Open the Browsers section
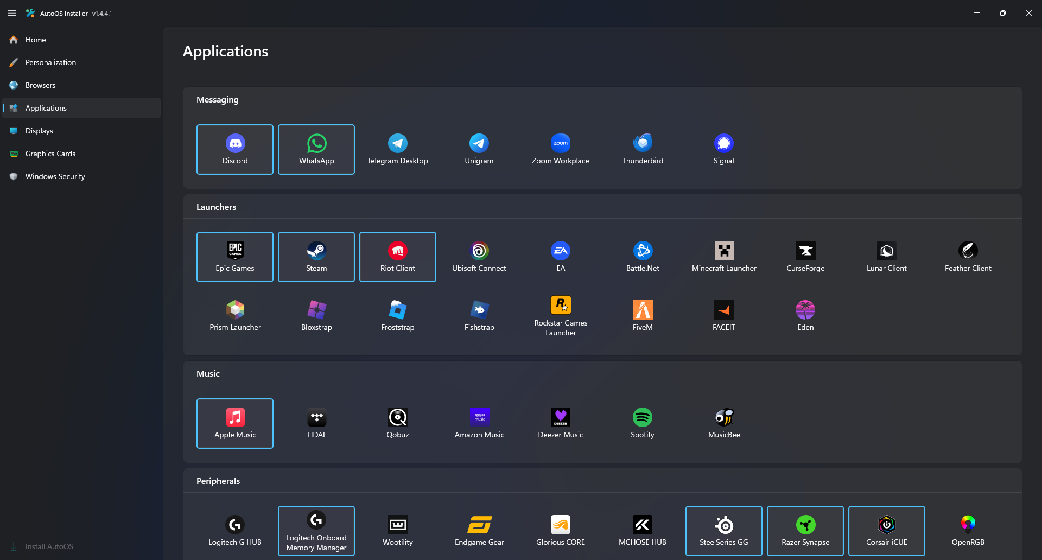The width and height of the screenshot is (1042, 560). pyautogui.click(x=81, y=85)
